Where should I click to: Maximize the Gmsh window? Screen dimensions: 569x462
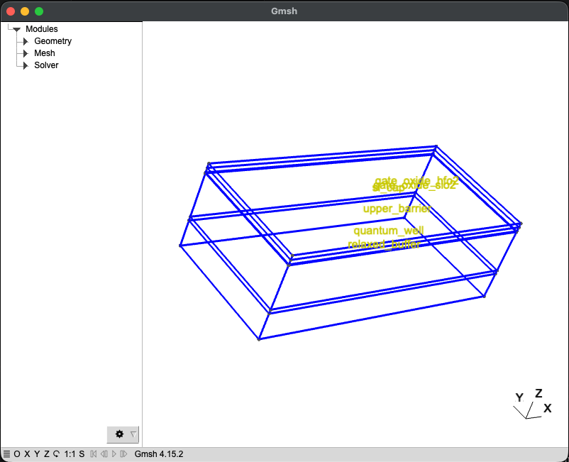pos(39,11)
